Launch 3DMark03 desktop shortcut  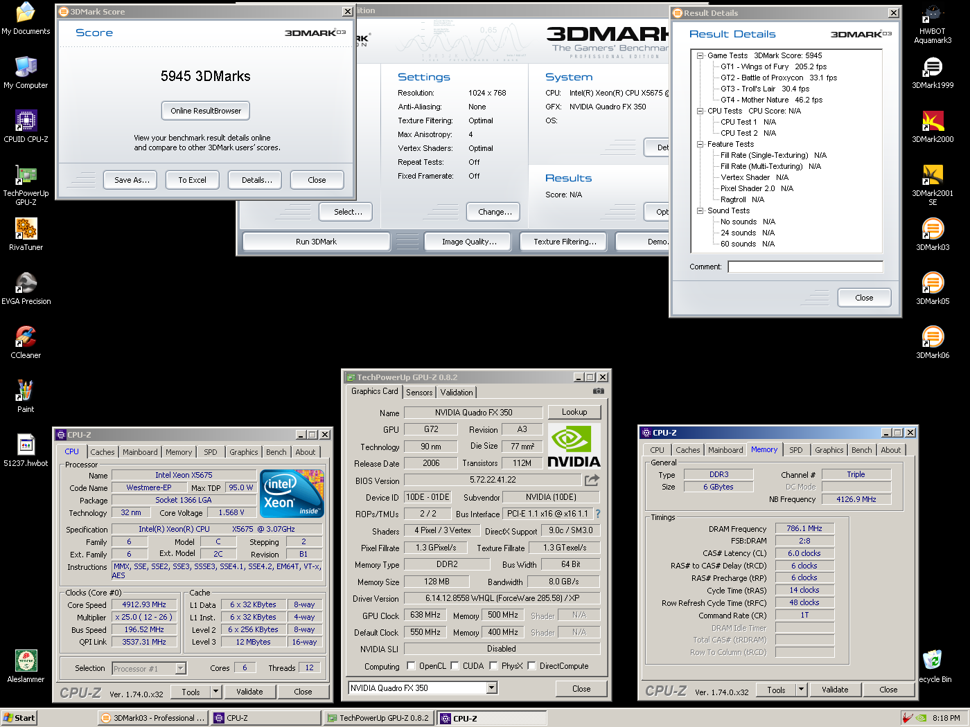coord(933,235)
